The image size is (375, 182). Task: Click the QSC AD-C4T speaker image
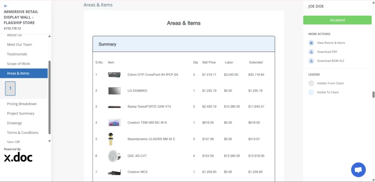click(114, 156)
